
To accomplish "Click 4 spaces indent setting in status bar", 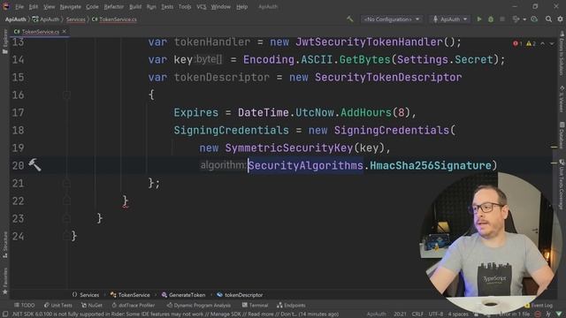I will 458,314.
